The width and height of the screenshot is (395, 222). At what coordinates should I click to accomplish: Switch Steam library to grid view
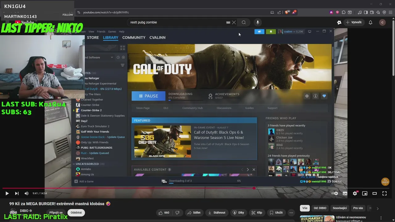click(x=123, y=48)
